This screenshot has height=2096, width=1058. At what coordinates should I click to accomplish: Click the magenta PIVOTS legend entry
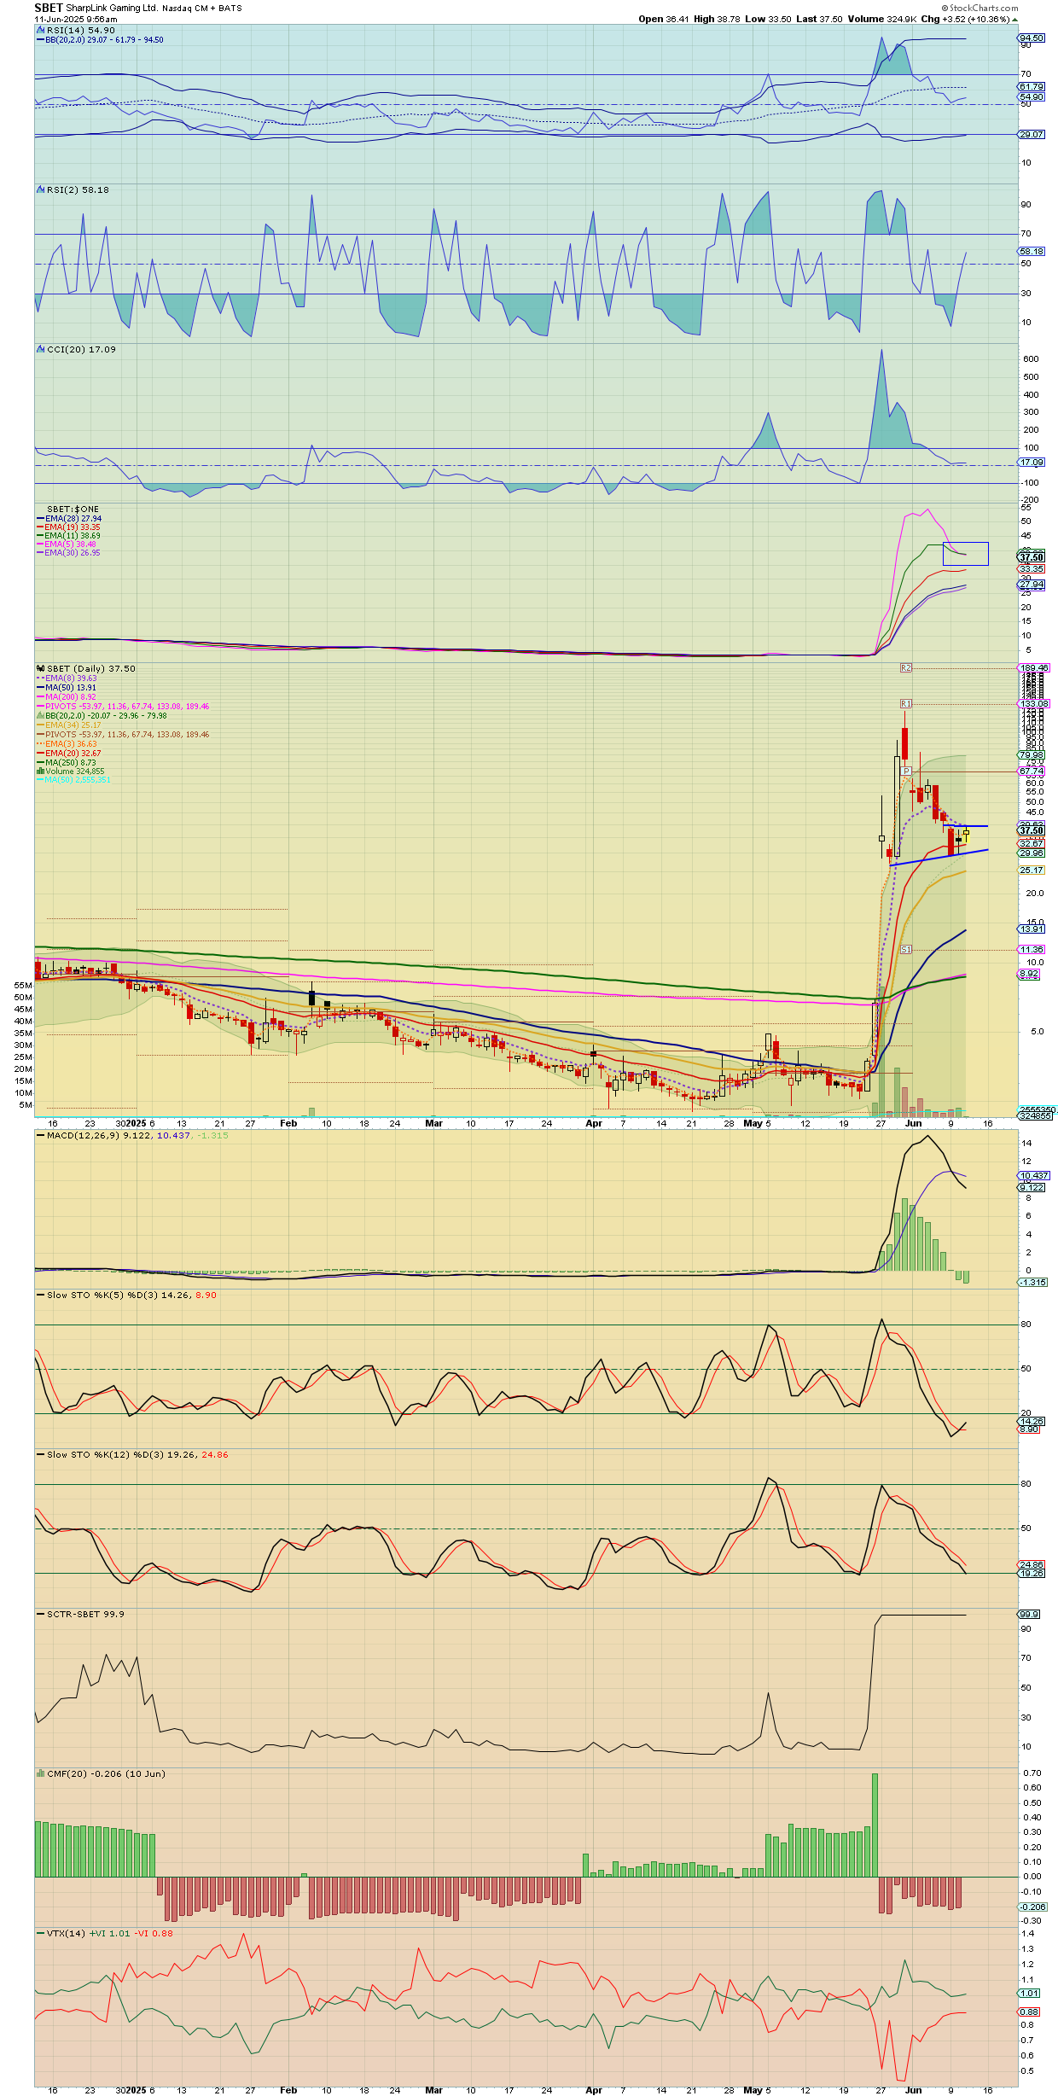click(123, 707)
